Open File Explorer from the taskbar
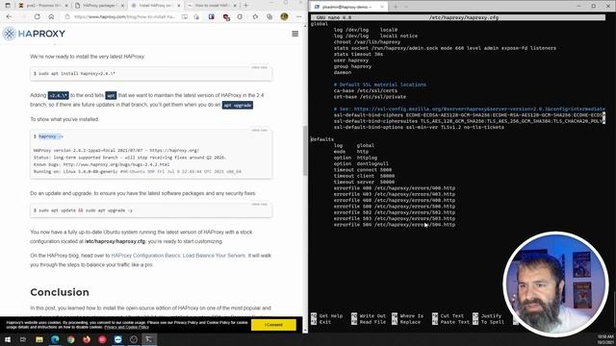Screen dimensions: 616x346 tap(39, 339)
